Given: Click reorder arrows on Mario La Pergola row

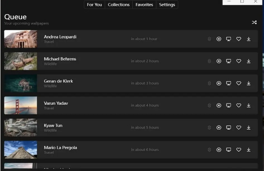Looking at the screenshot, I should click(209, 150).
